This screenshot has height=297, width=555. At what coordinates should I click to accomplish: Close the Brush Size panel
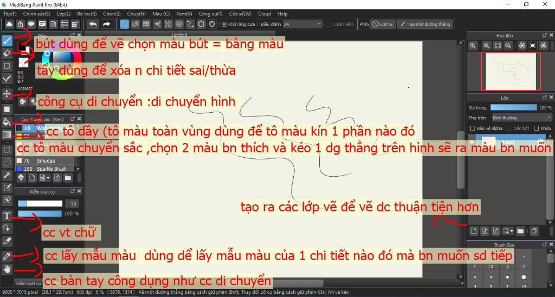[x=551, y=244]
